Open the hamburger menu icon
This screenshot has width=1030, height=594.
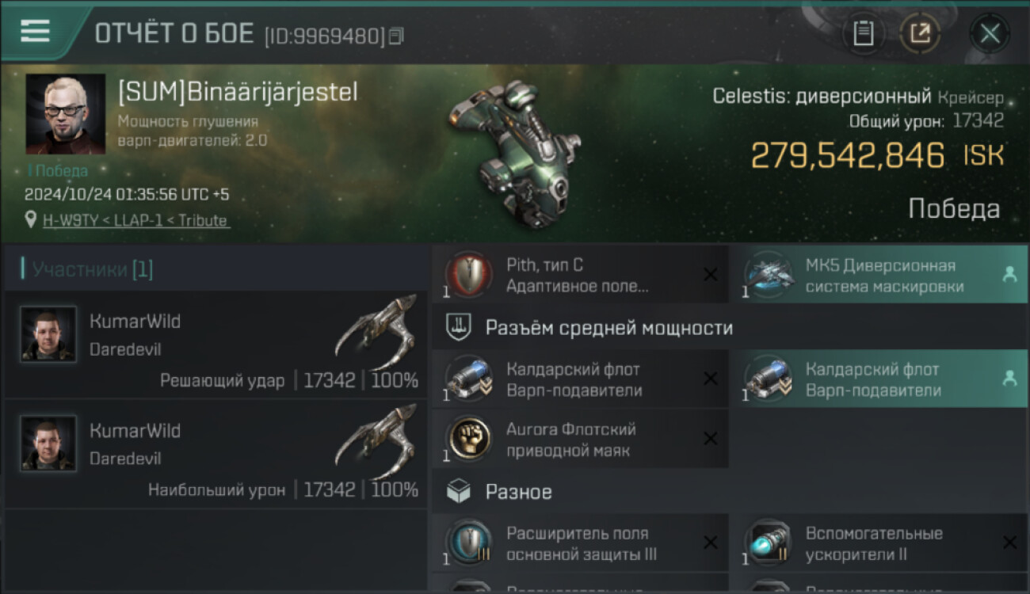(35, 32)
